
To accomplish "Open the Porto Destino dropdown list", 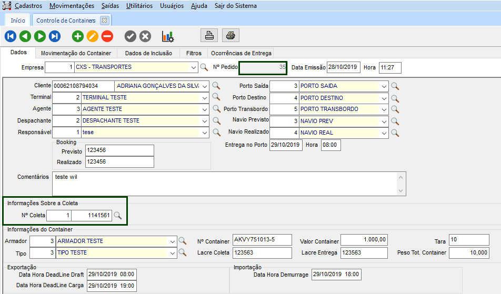I will [x=384, y=98].
